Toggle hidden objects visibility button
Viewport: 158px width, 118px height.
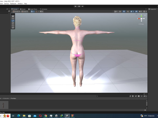coord(136,11)
